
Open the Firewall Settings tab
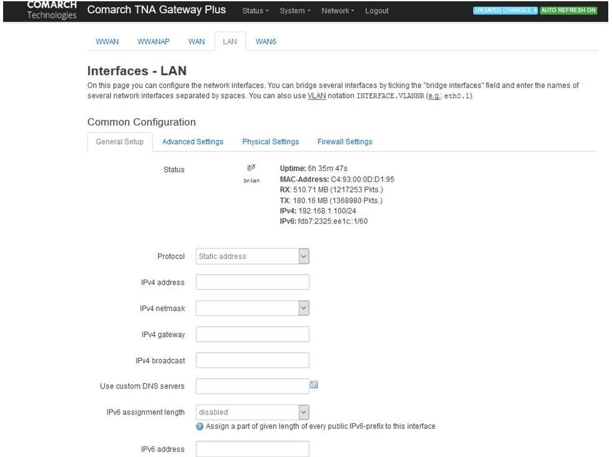click(344, 141)
